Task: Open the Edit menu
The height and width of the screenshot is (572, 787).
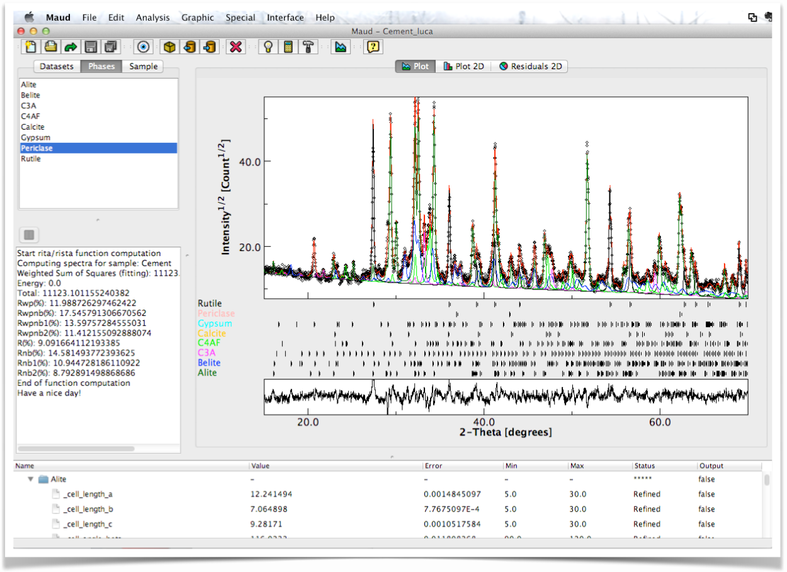Action: click(116, 18)
